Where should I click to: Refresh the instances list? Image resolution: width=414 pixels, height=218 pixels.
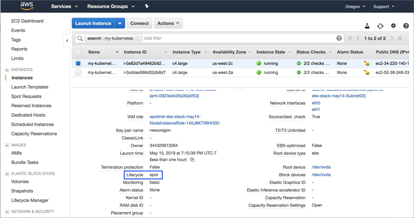pos(380,26)
